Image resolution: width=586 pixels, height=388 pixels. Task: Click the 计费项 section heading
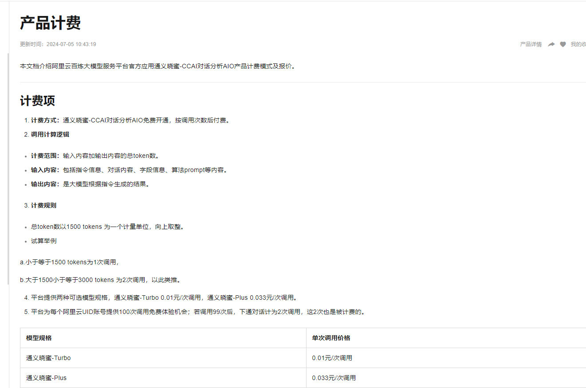[37, 101]
